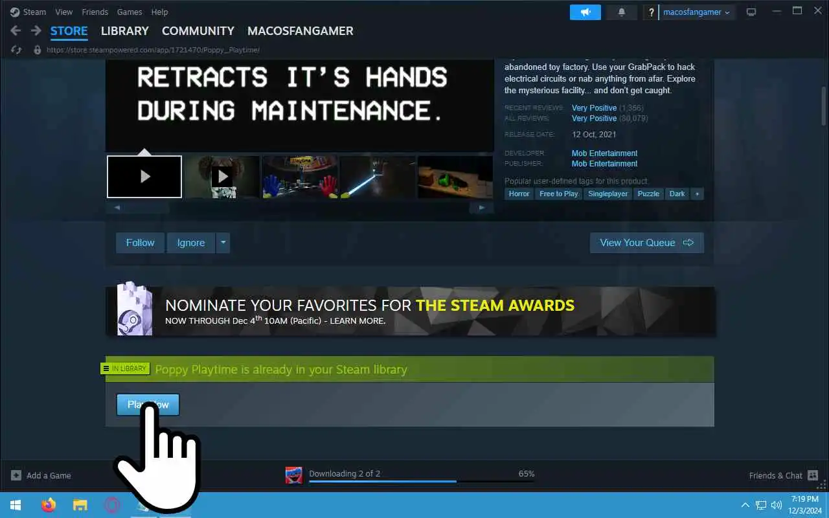Select the first black video thumbnail
This screenshot has height=518, width=829.
(x=144, y=177)
